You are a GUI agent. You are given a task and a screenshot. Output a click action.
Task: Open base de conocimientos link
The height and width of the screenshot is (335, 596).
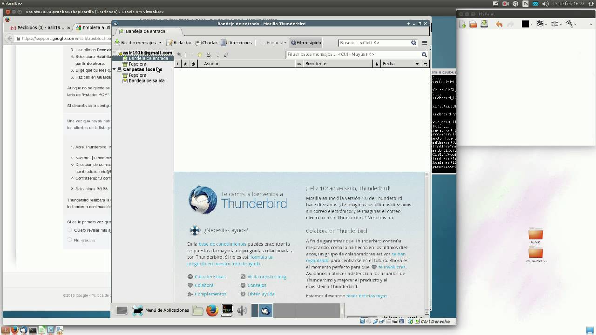point(222,244)
